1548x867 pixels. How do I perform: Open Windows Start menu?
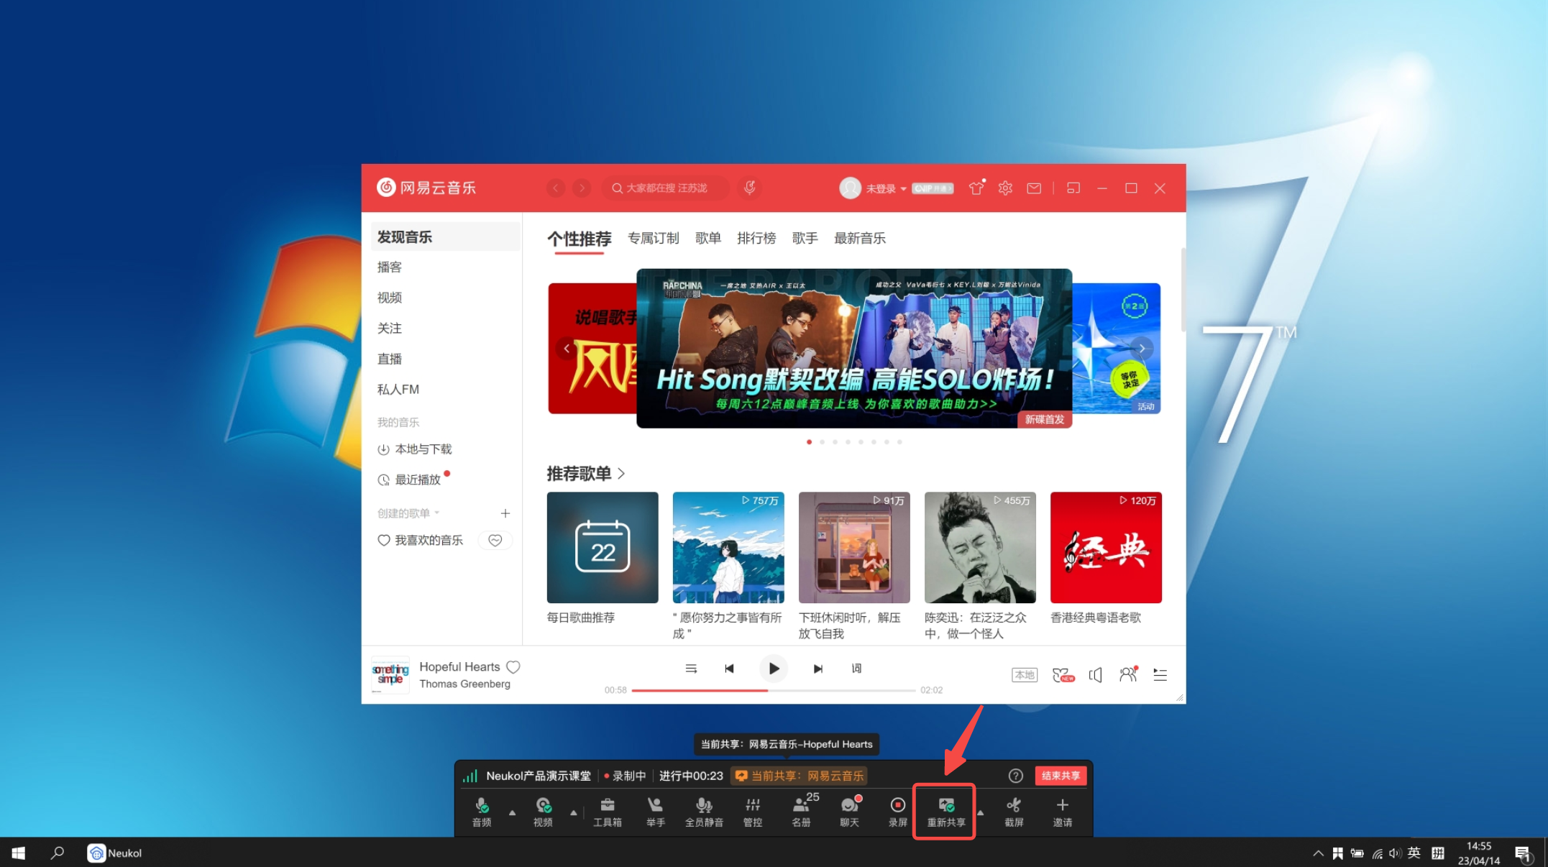tap(19, 853)
